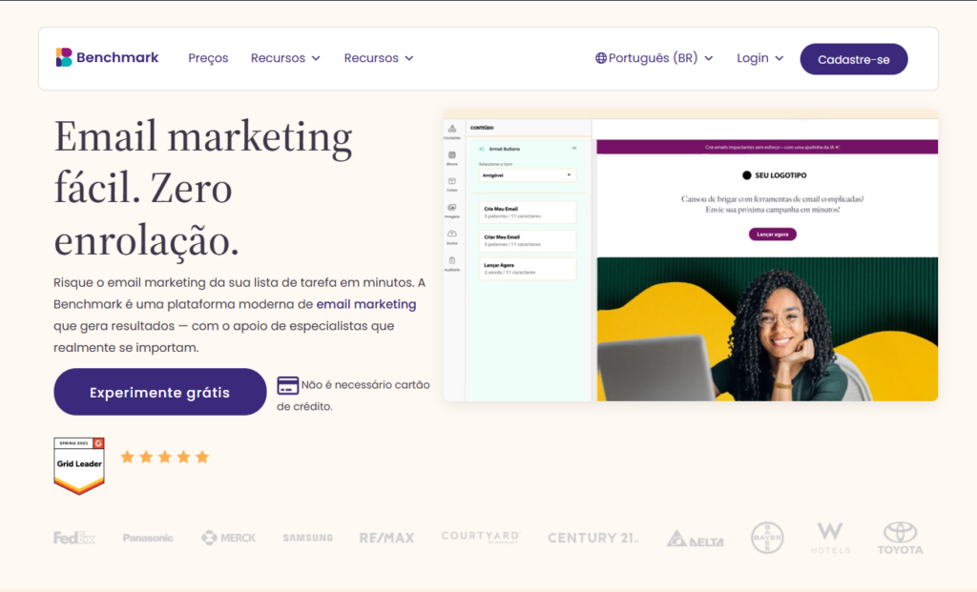Click the Benchmark logo in the header
977x592 pixels.
point(107,58)
